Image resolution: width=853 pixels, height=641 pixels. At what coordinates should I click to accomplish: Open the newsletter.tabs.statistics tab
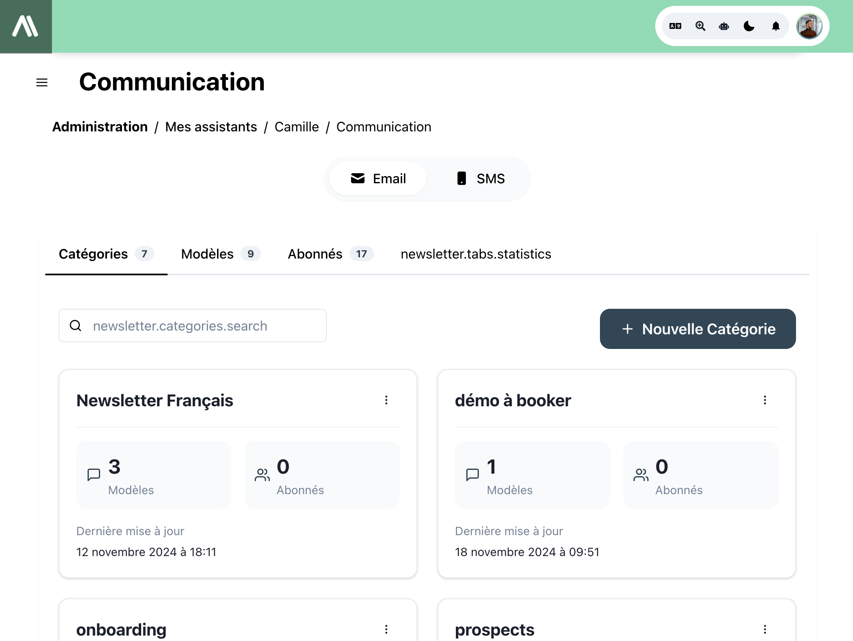click(476, 254)
